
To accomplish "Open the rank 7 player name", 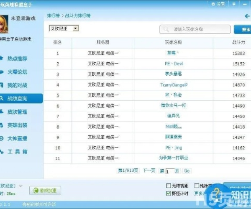I will (173, 116).
